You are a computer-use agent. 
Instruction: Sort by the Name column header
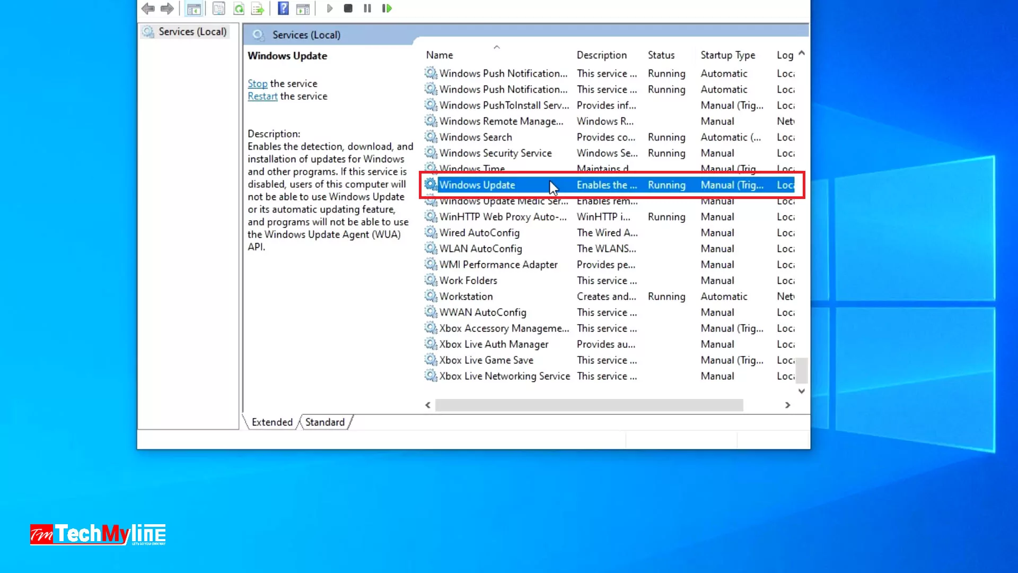click(x=440, y=55)
